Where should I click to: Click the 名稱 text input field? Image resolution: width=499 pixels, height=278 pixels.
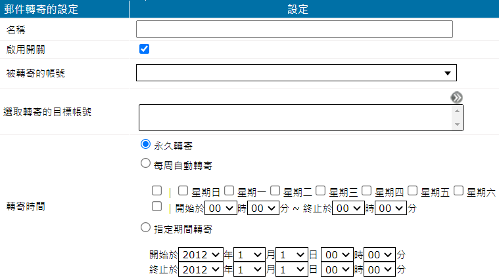(x=294, y=30)
